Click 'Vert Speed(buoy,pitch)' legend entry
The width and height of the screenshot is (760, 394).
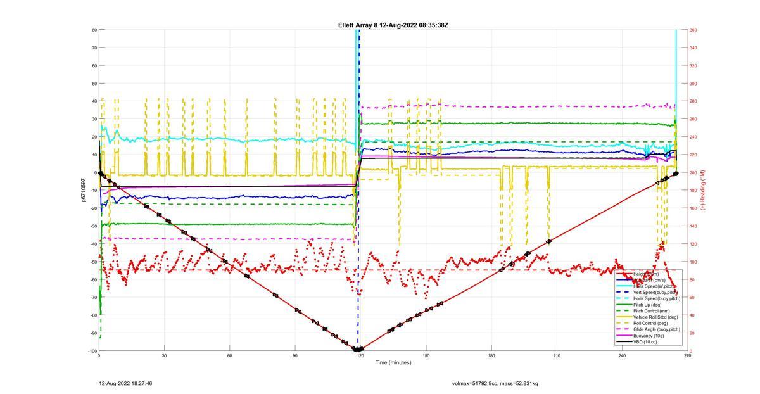click(x=655, y=292)
